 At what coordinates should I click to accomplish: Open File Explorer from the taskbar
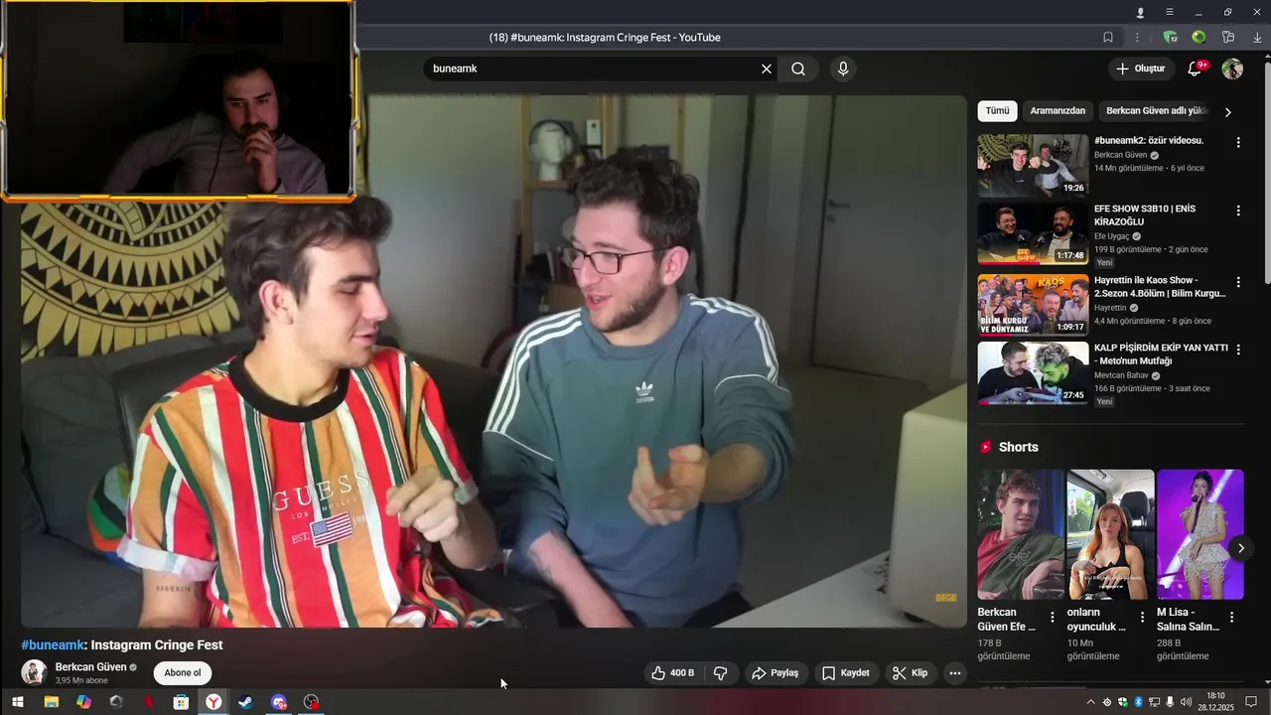(x=51, y=702)
